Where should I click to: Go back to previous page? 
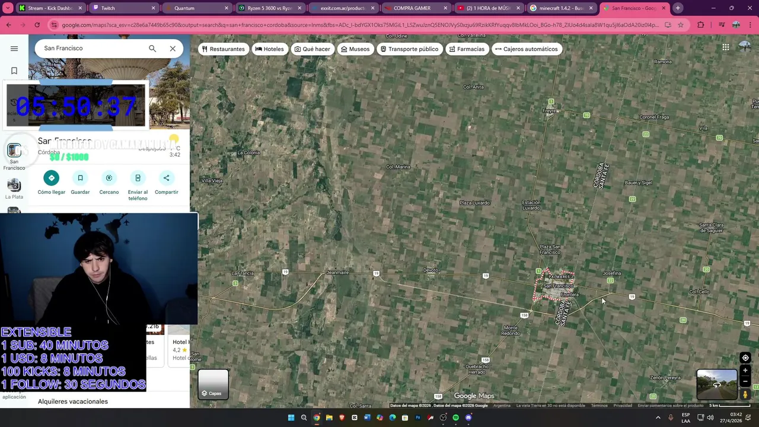[x=8, y=25]
